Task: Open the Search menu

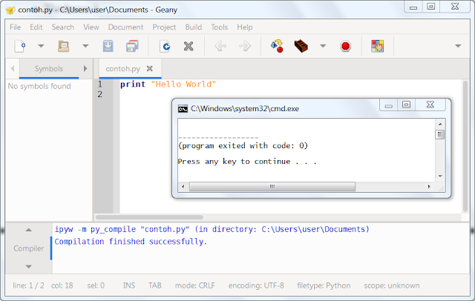Action: (x=62, y=27)
